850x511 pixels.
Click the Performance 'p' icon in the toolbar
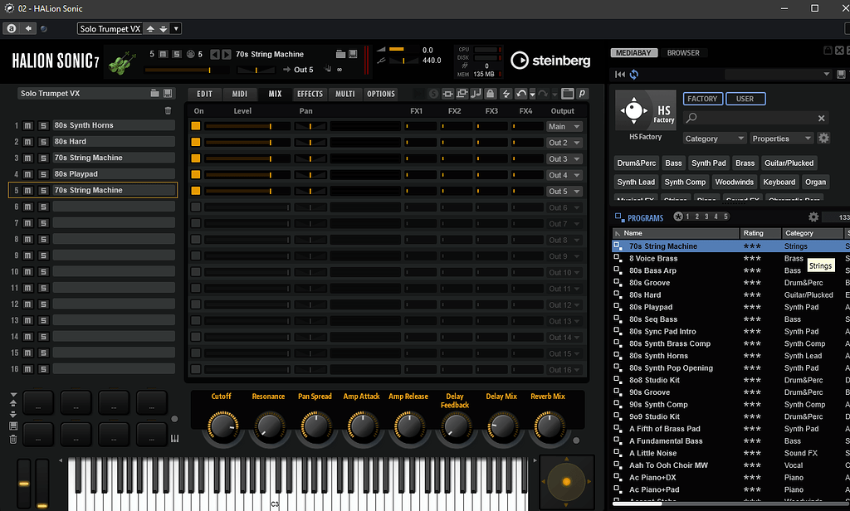[583, 93]
